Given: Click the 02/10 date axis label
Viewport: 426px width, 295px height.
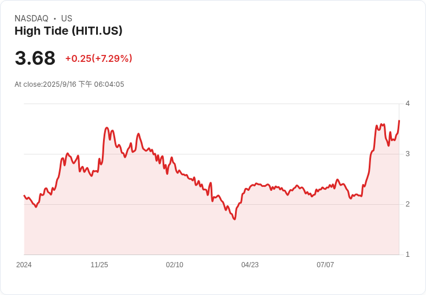Looking at the screenshot, I should [x=174, y=265].
